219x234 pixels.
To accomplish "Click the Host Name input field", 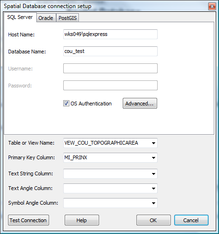I will pyautogui.click(x=110, y=34).
